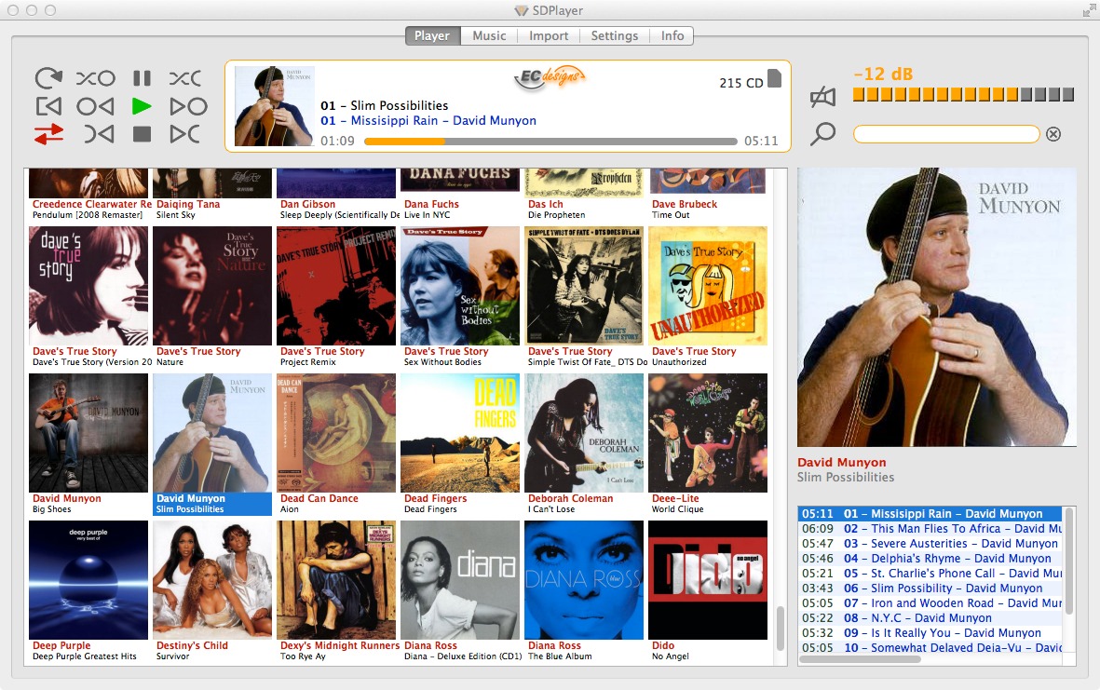Seek within the track progress bar
1100x690 pixels.
coord(550,141)
